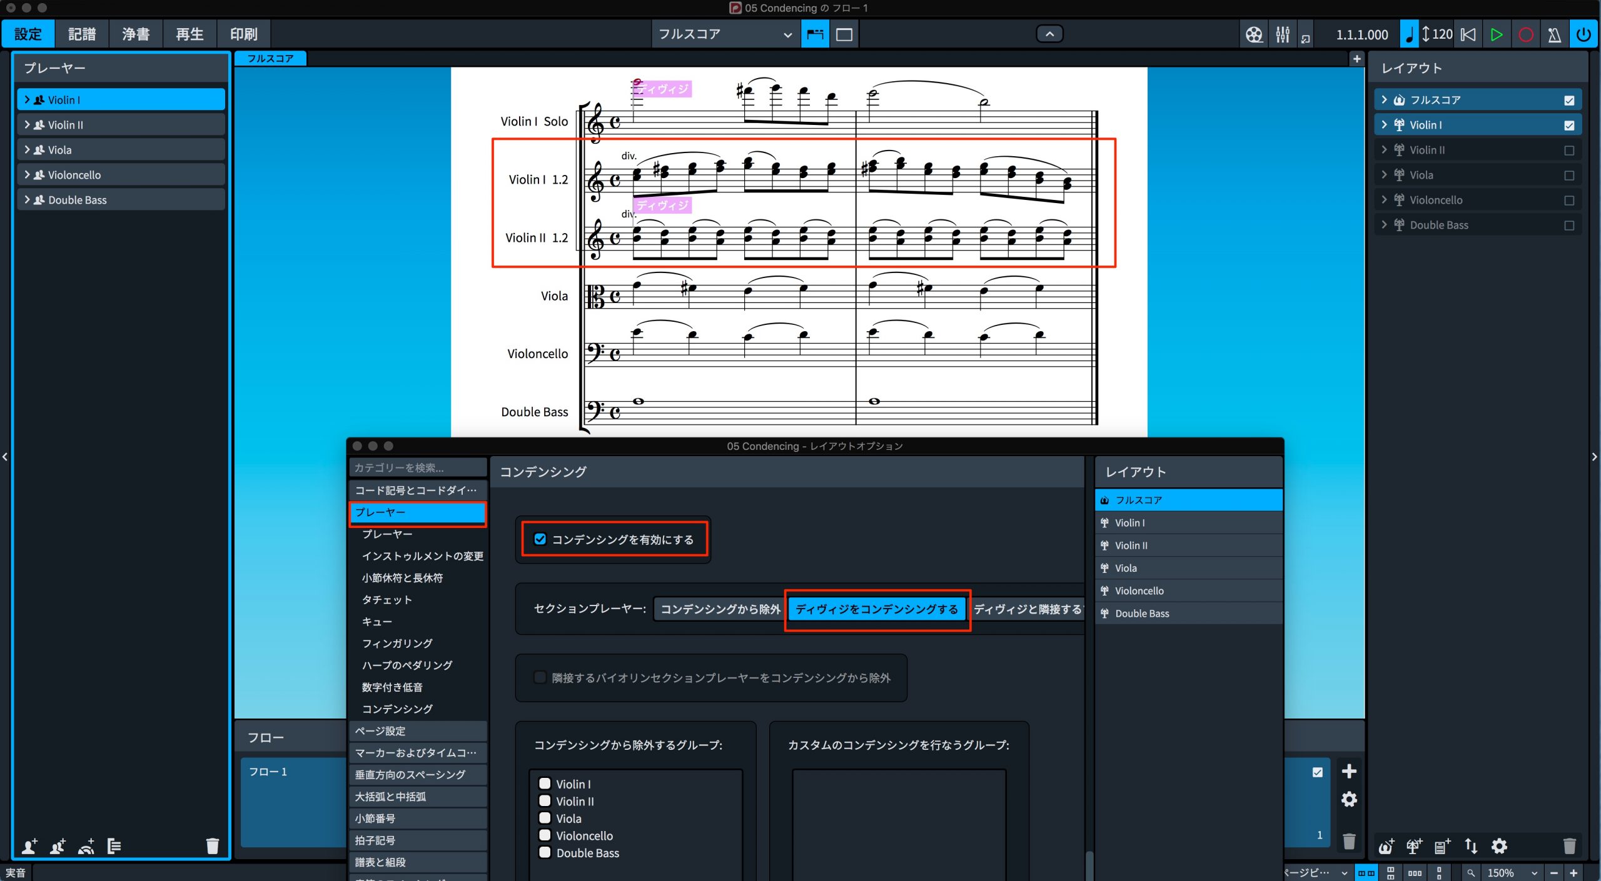Select the zoom magnifier tool in the status bar
1601x881 pixels.
tap(1471, 873)
